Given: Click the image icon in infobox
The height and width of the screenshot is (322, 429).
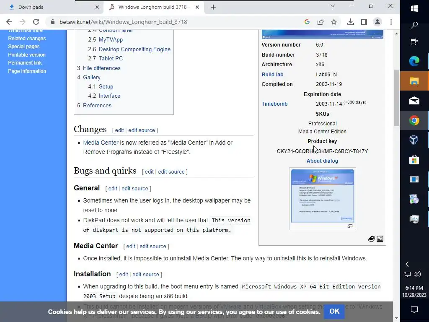Looking at the screenshot, I should point(380,239).
